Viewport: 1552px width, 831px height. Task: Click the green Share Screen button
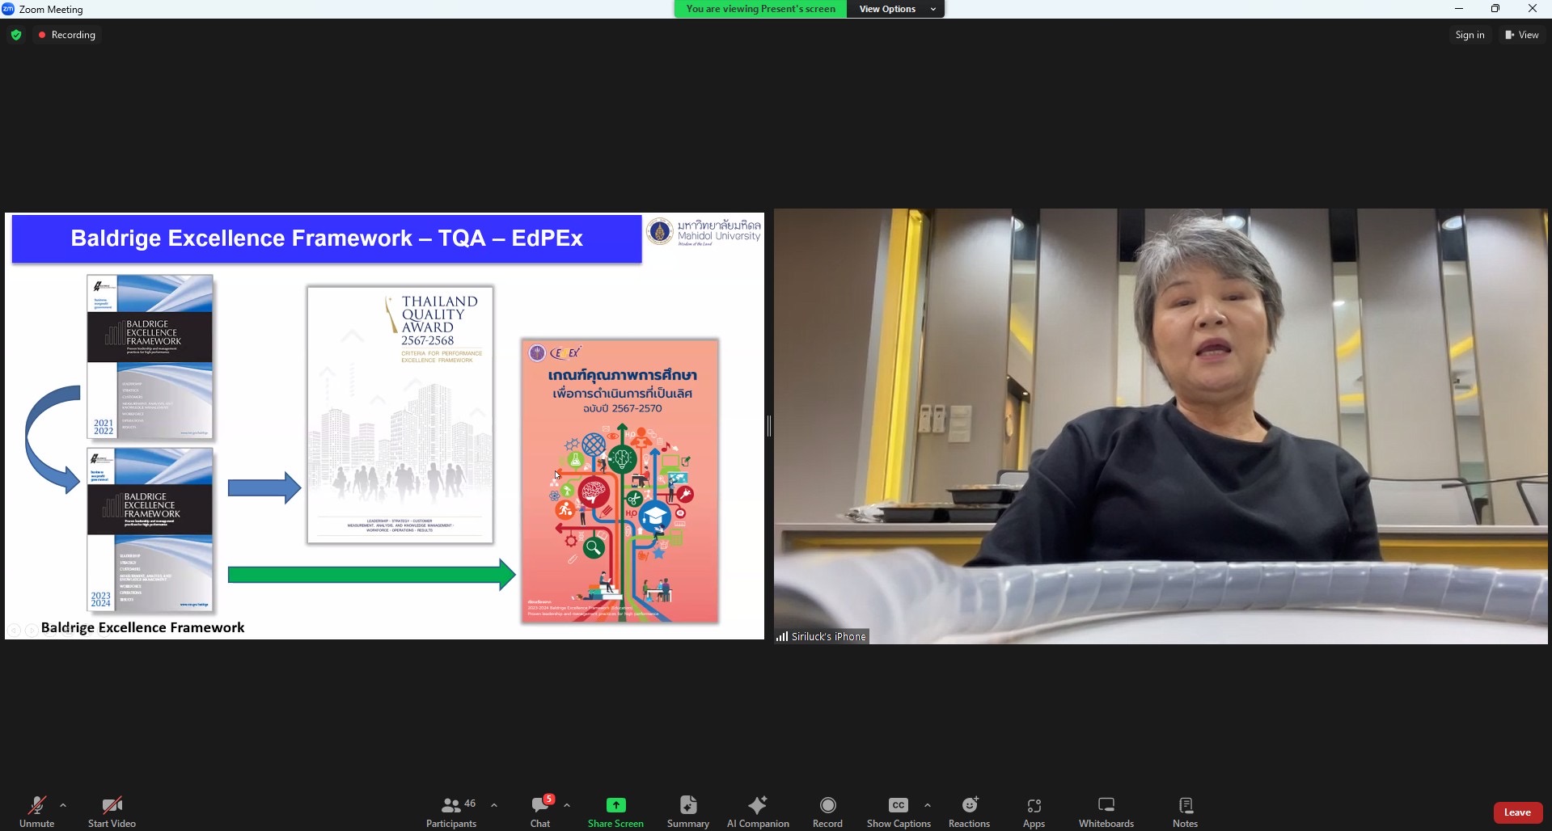click(615, 811)
